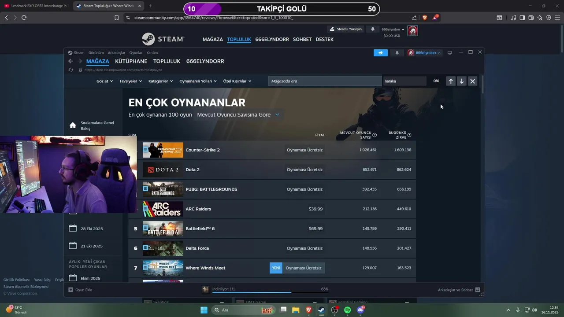Click info icon beside Mevcut Oyuncu Sayısı

pyautogui.click(x=375, y=135)
